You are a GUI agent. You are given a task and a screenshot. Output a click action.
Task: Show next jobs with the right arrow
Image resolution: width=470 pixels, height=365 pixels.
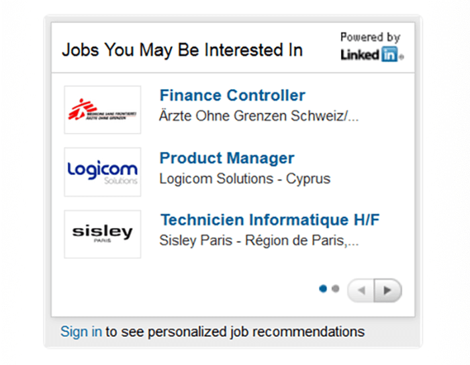click(x=387, y=291)
